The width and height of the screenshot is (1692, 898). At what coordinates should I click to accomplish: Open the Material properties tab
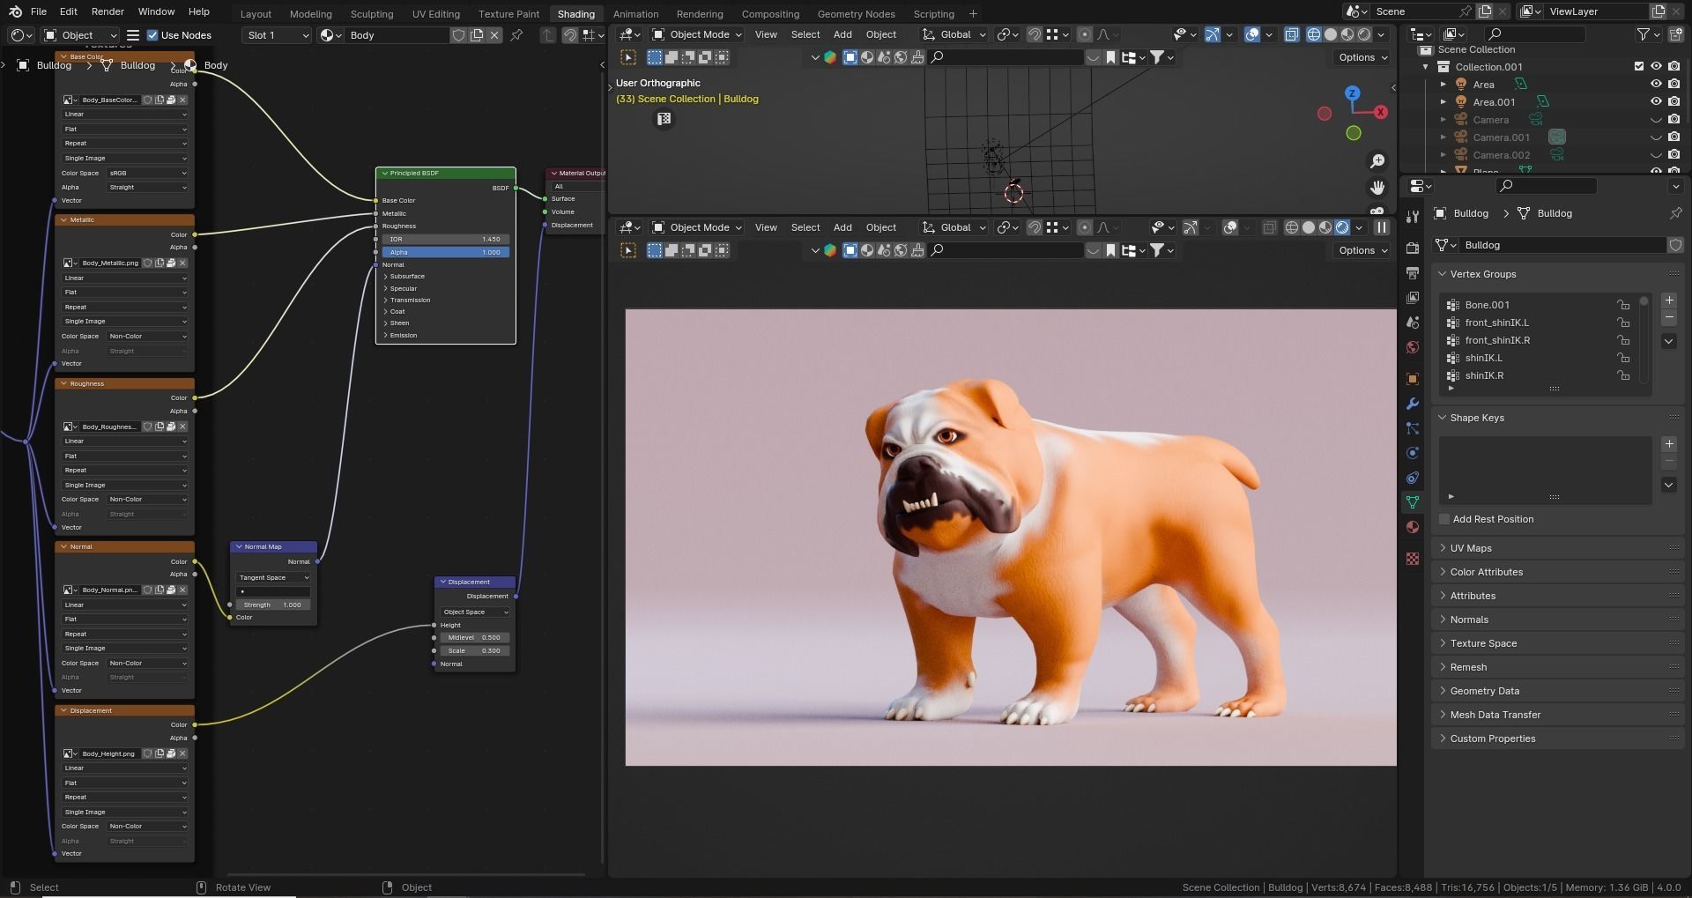tap(1413, 527)
